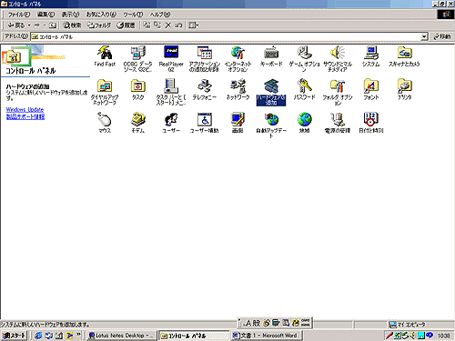Click the Search (検索) toolbar button
Image resolution: width=455 pixels, height=341 pixels.
tap(72, 25)
